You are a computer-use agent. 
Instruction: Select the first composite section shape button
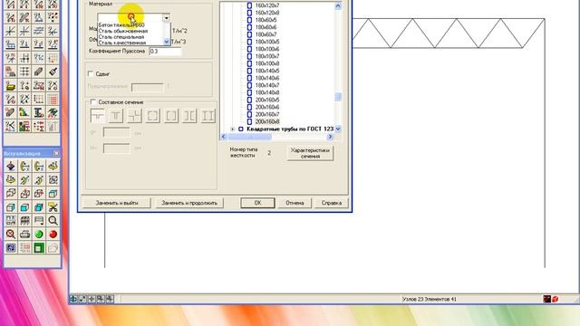(97, 116)
